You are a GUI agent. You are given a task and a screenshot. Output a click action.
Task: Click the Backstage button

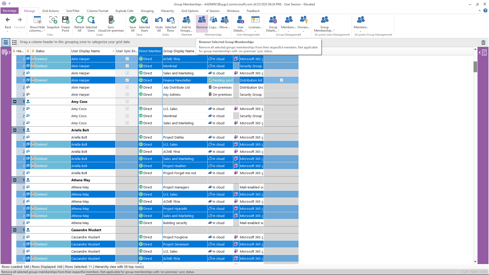pos(10,11)
